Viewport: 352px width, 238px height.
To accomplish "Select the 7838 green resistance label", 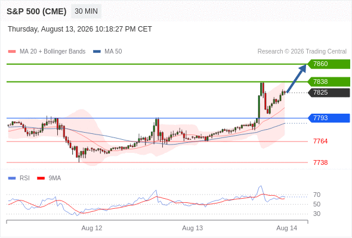I will (329, 82).
